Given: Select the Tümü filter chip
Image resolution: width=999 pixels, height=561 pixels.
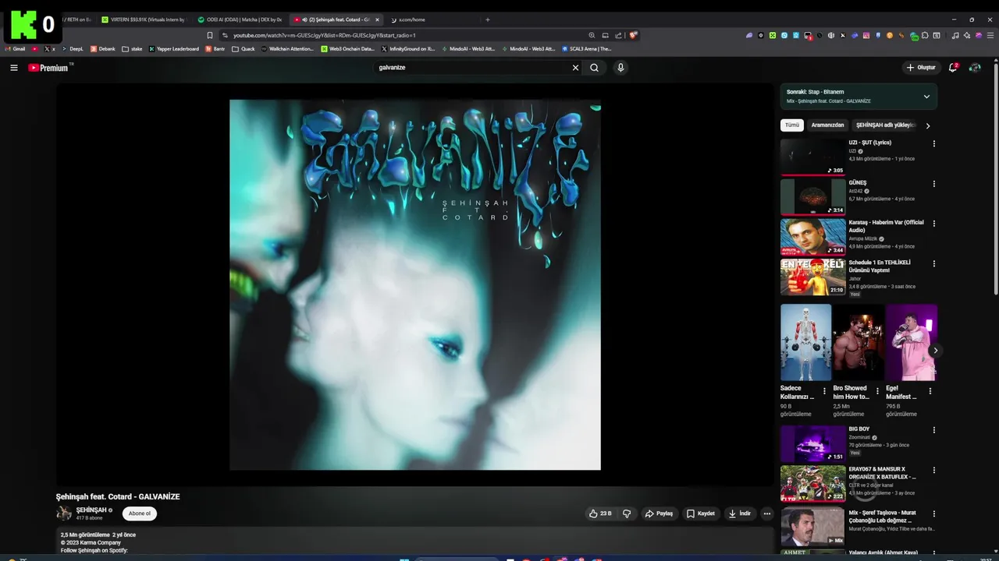Looking at the screenshot, I should (x=792, y=125).
